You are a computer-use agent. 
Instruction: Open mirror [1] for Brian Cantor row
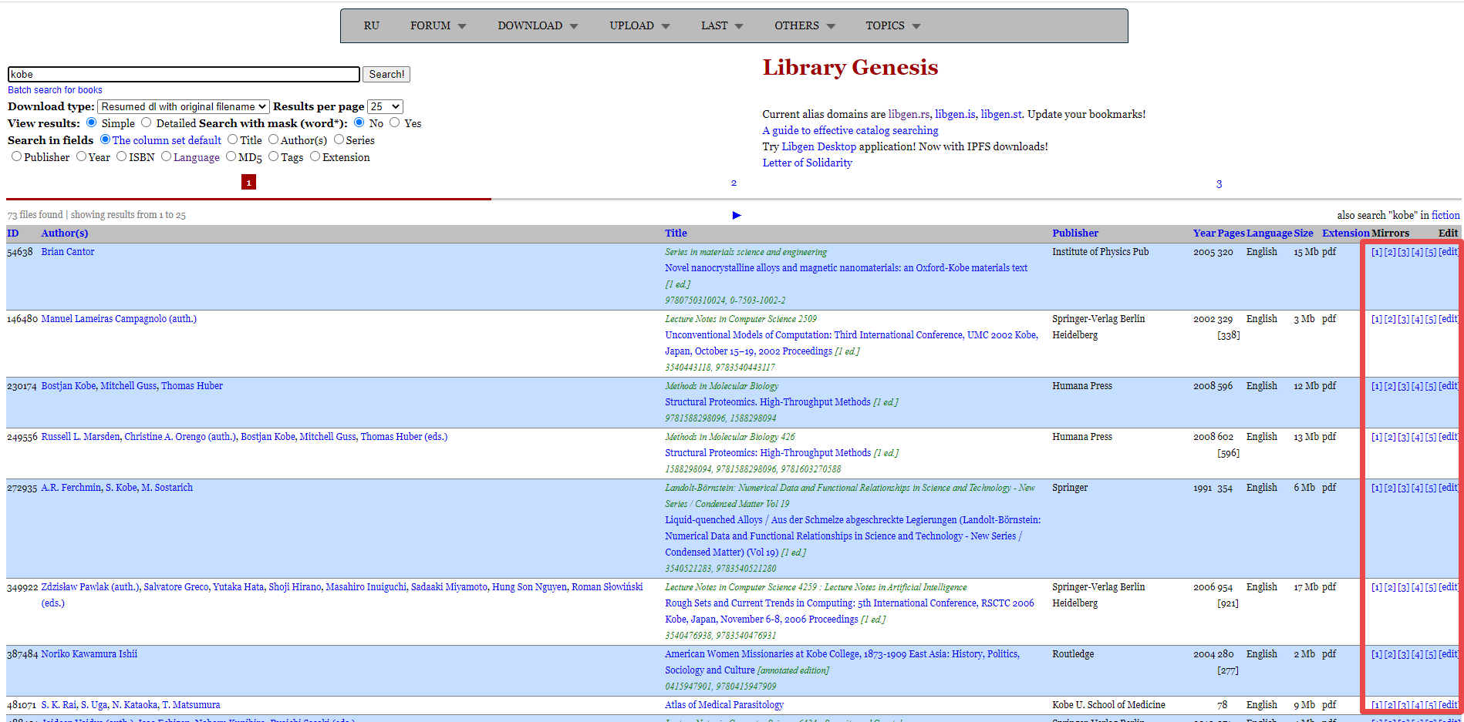coord(1377,252)
